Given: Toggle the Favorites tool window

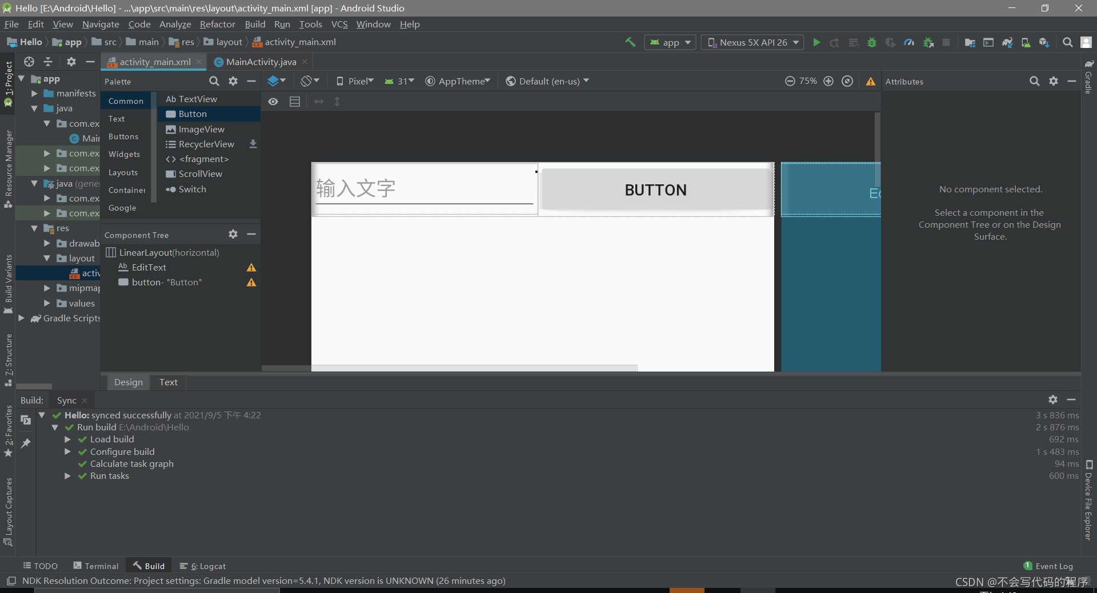Looking at the screenshot, I should pos(8,431).
